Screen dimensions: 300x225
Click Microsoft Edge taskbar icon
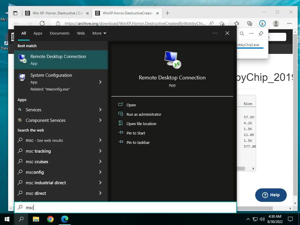click(65, 219)
